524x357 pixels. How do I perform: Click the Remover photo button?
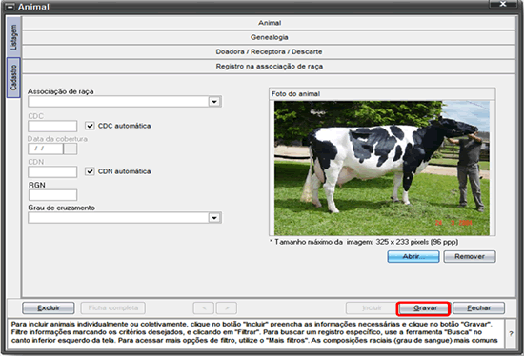(x=470, y=256)
